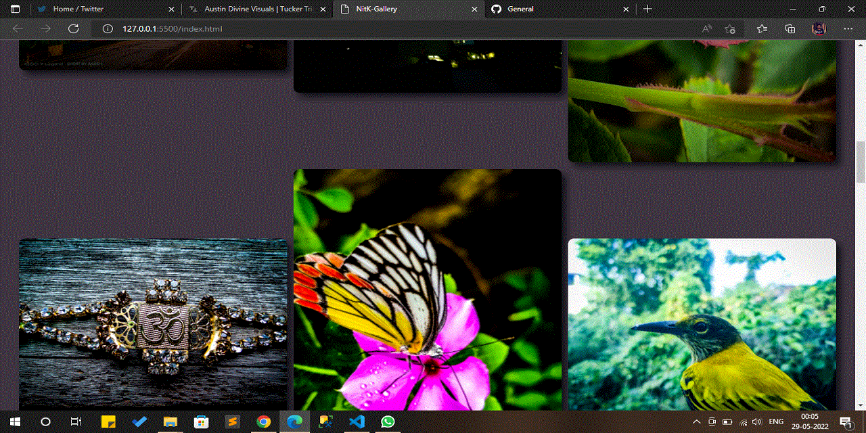866x433 pixels.
Task: Switch to the GitHub General tab
Action: (x=555, y=9)
